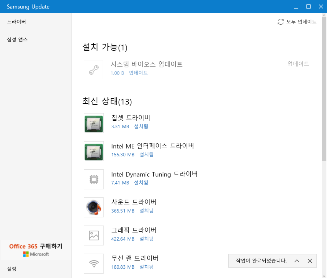Click the blue 업데이트 link under 시스템 바이오스
Screen dimensions: 327x278
pyautogui.click(x=138, y=73)
